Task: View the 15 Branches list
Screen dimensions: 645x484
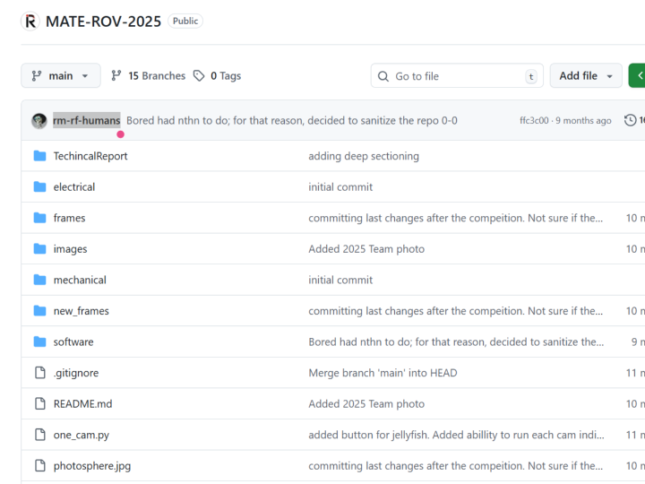Action: [148, 76]
